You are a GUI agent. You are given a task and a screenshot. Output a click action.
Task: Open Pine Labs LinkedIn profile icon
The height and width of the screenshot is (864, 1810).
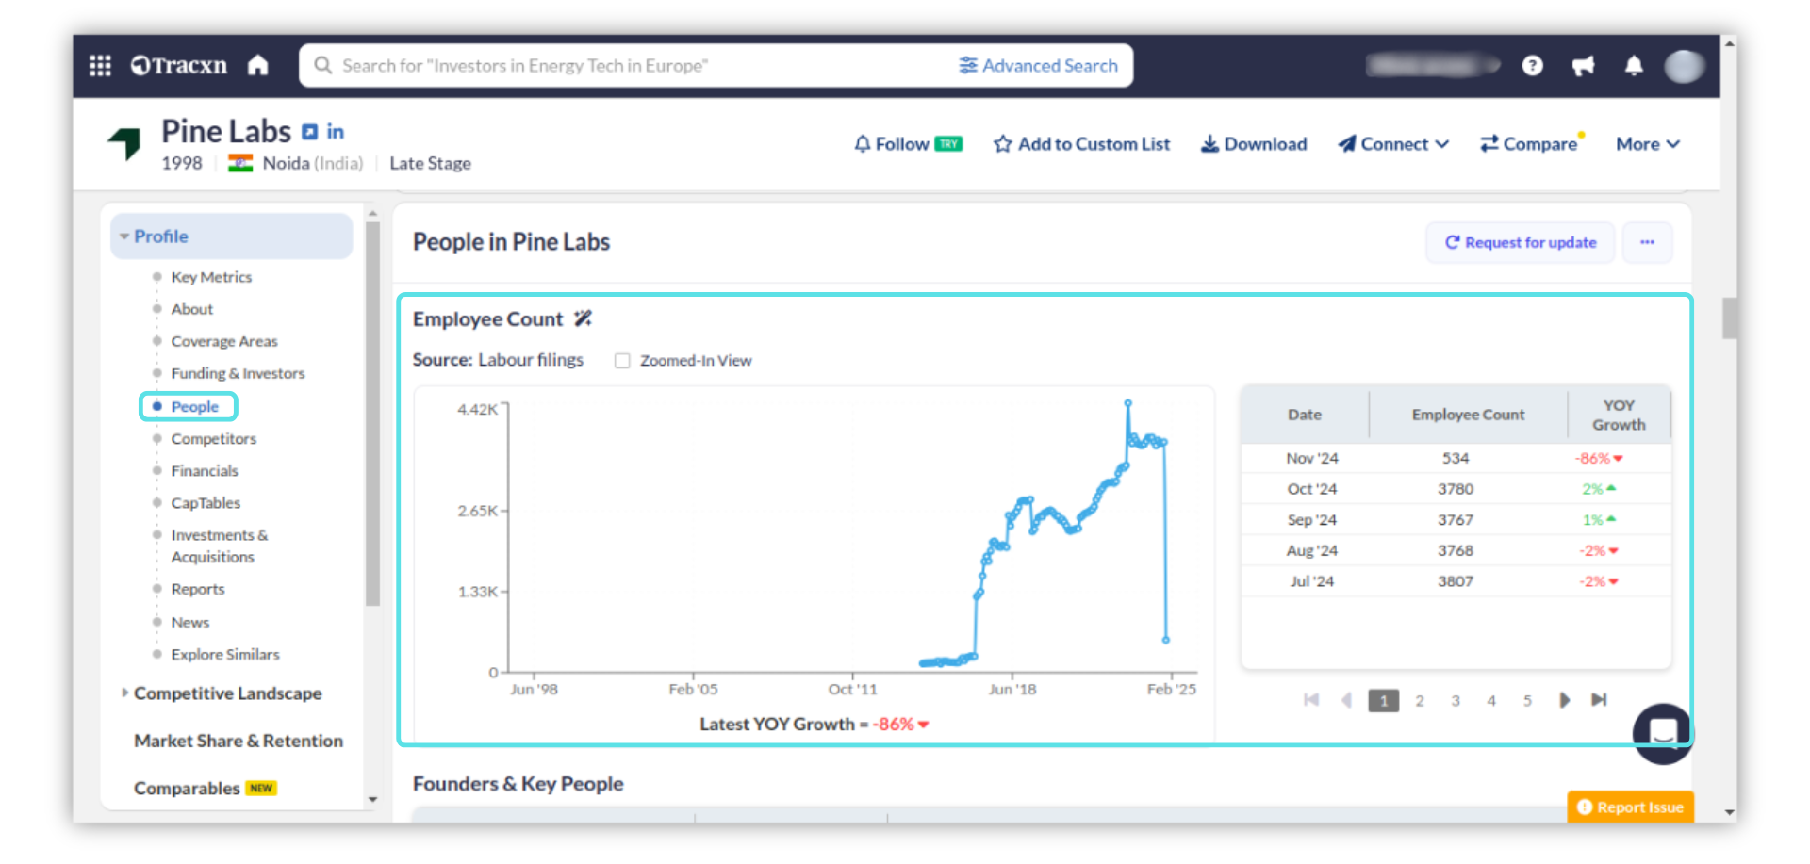coord(336,132)
